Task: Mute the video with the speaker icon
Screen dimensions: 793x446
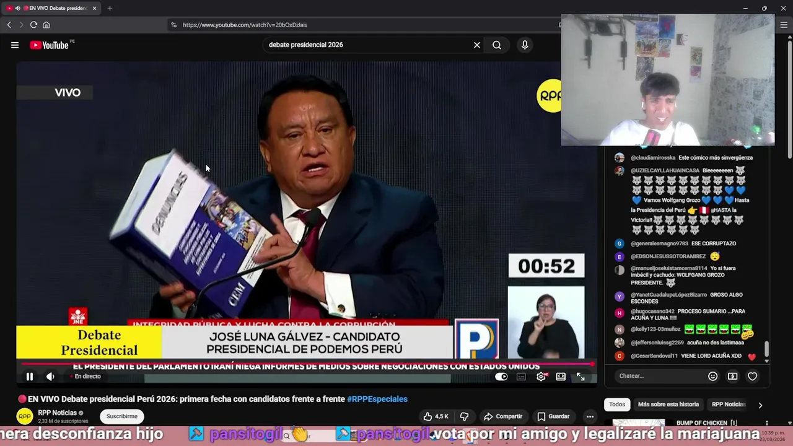Action: point(50,376)
